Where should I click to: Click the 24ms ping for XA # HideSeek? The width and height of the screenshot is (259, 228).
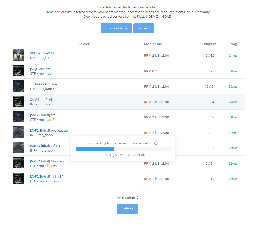point(233,102)
